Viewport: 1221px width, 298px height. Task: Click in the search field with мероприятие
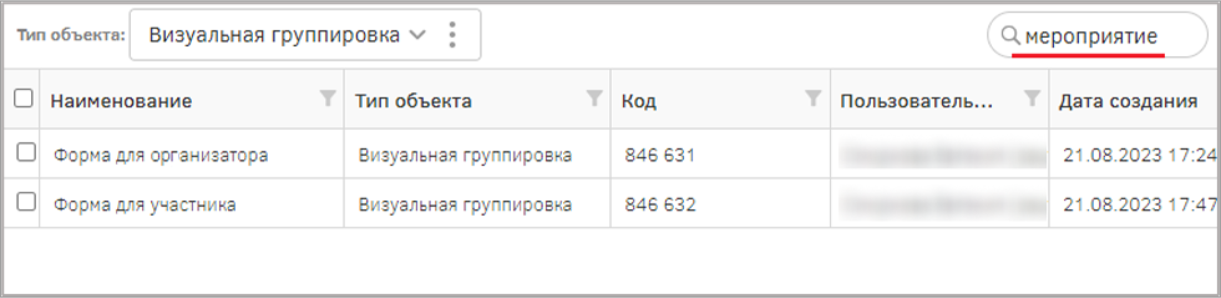[x=1098, y=36]
